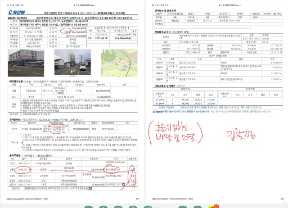
Task: Click the 2024.03.19 강제경매 registry row
Action: [72, 176]
